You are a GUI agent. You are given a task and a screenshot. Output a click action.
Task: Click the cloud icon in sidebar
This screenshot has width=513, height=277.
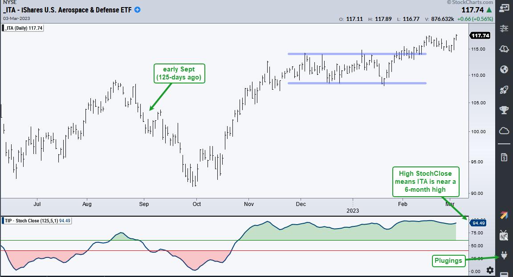click(x=504, y=131)
